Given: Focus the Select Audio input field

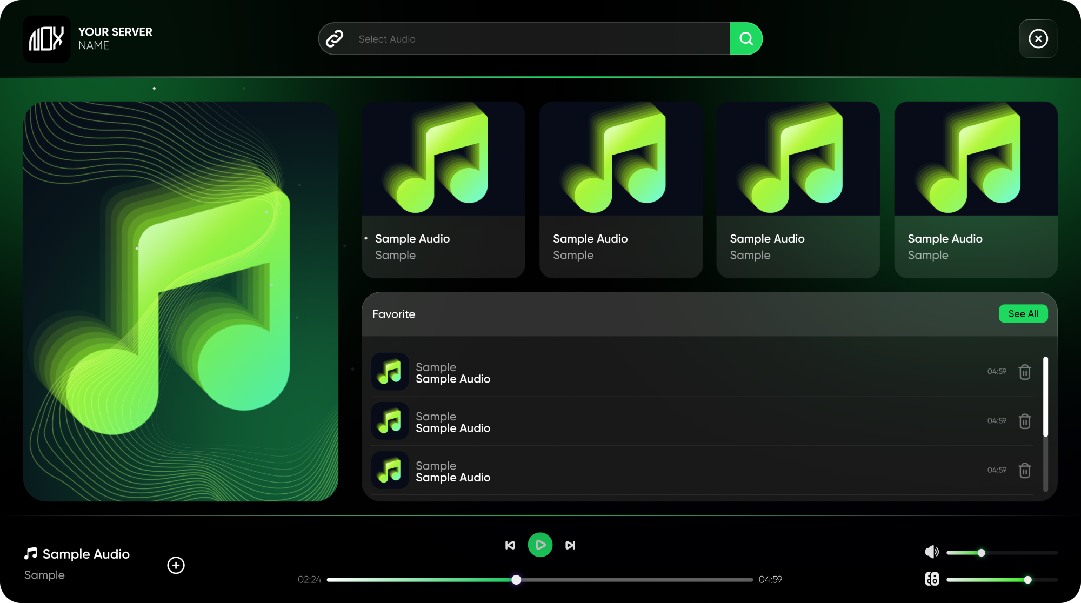Looking at the screenshot, I should pyautogui.click(x=540, y=39).
